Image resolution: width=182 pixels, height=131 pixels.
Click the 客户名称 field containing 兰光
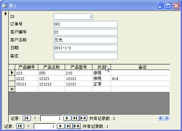[x=86, y=40]
